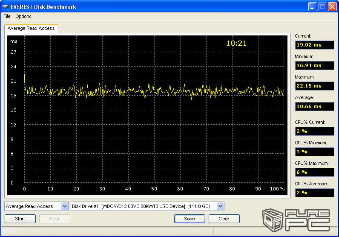This screenshot has height=237, width=339.
Task: Click the Current value 19.02 ms
Action: [x=315, y=45]
